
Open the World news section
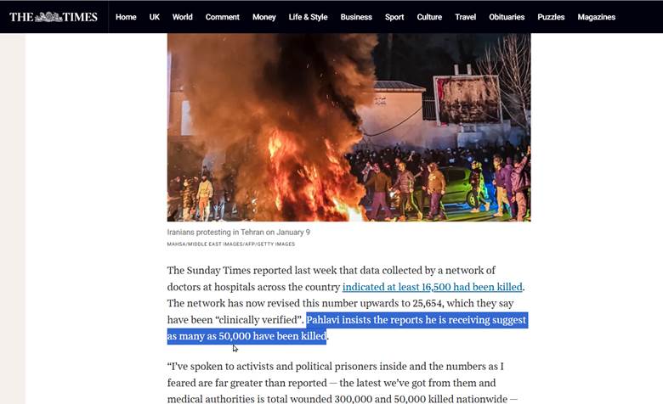click(x=182, y=17)
